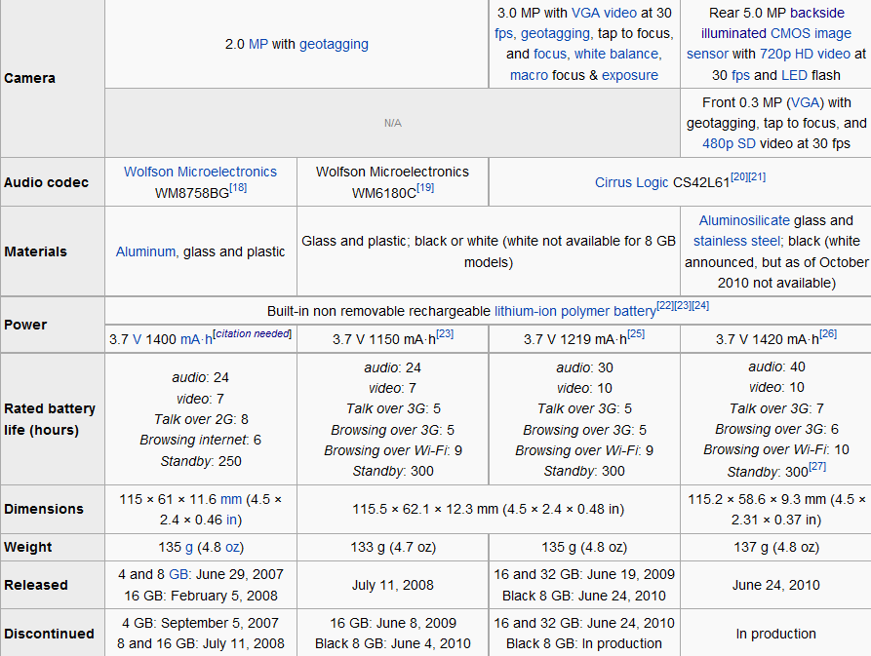Screen dimensions: 871x656
Task: Open the MP link in the camera row
Action: [x=257, y=45]
